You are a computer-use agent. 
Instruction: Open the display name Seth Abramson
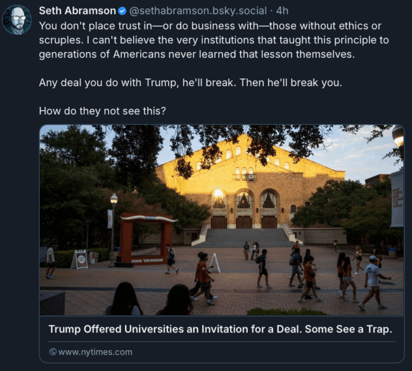pyautogui.click(x=77, y=11)
